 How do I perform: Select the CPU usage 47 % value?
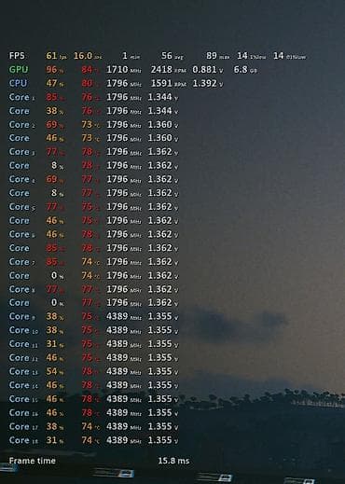55,83
